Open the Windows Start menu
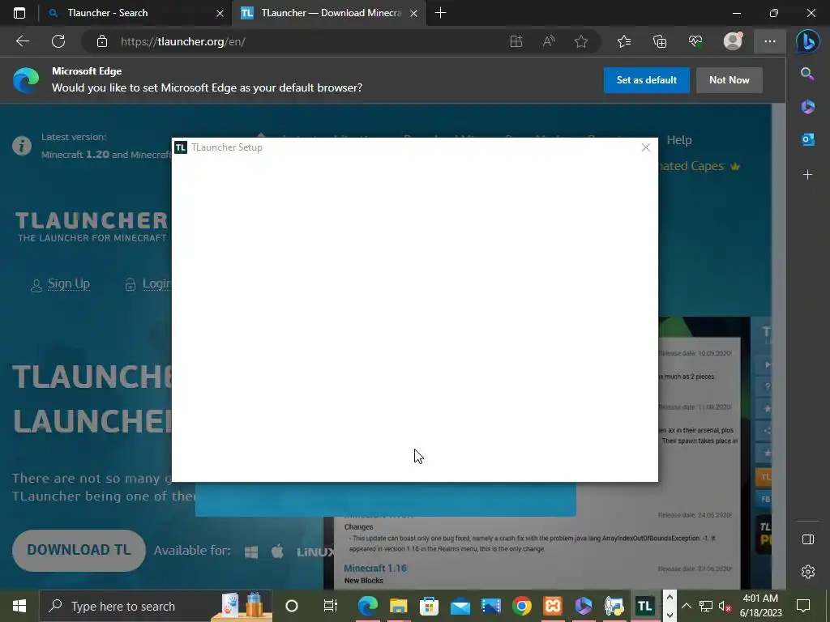 point(19,606)
